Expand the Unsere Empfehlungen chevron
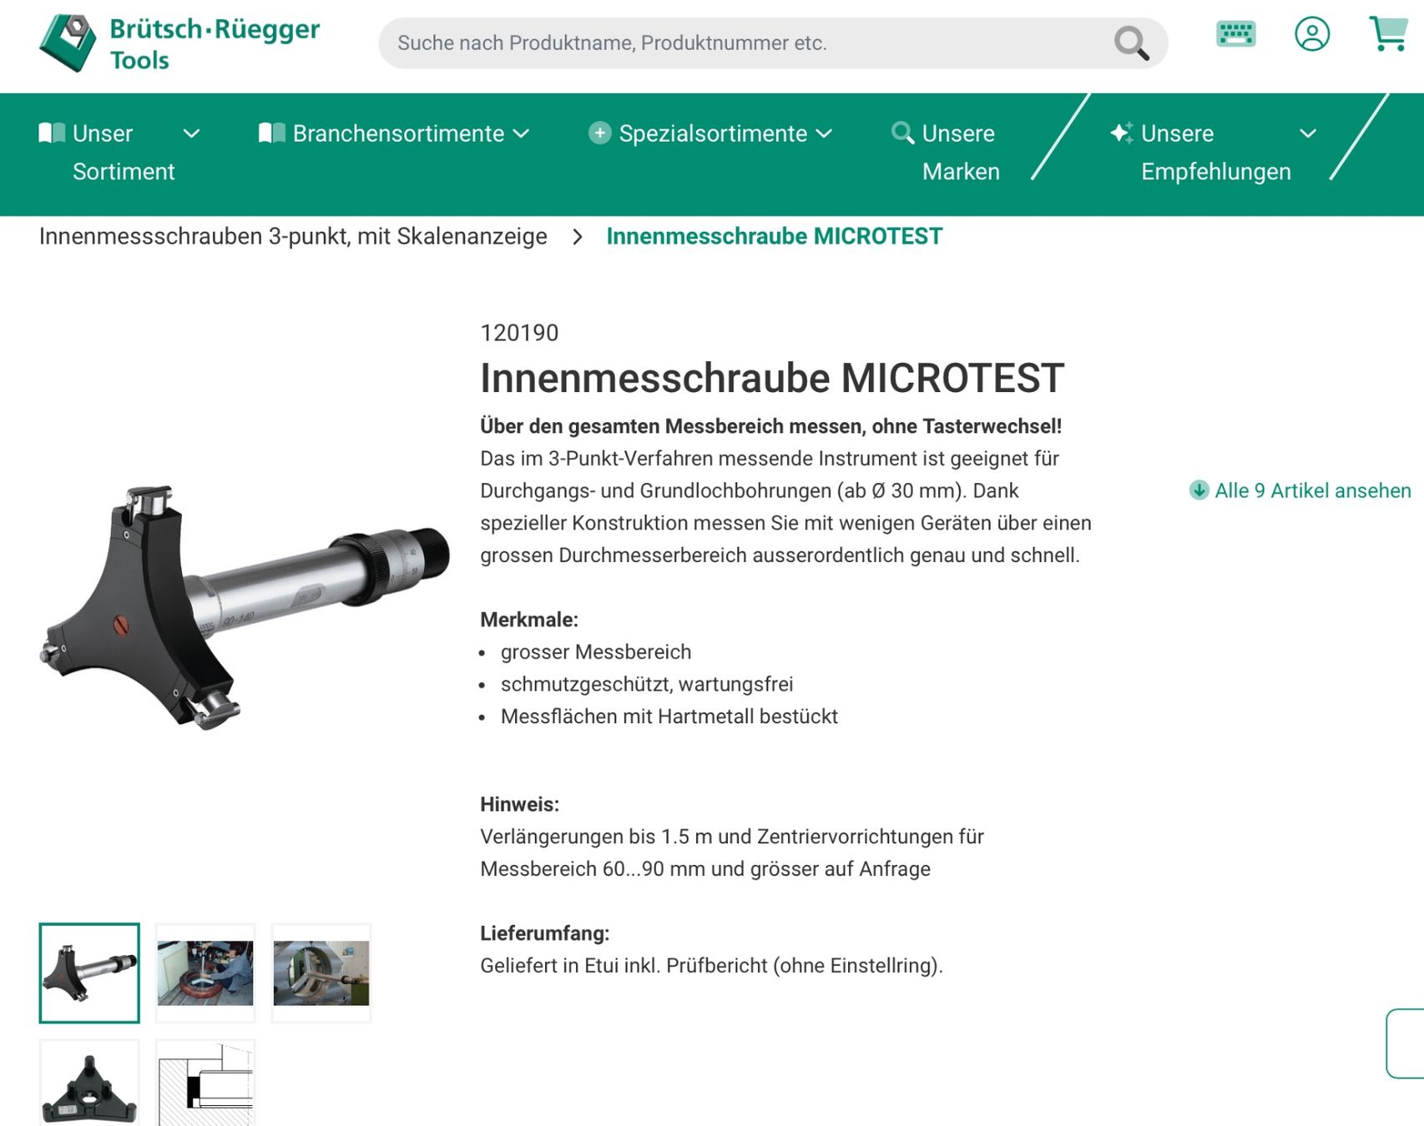The image size is (1424, 1126). pyautogui.click(x=1308, y=133)
